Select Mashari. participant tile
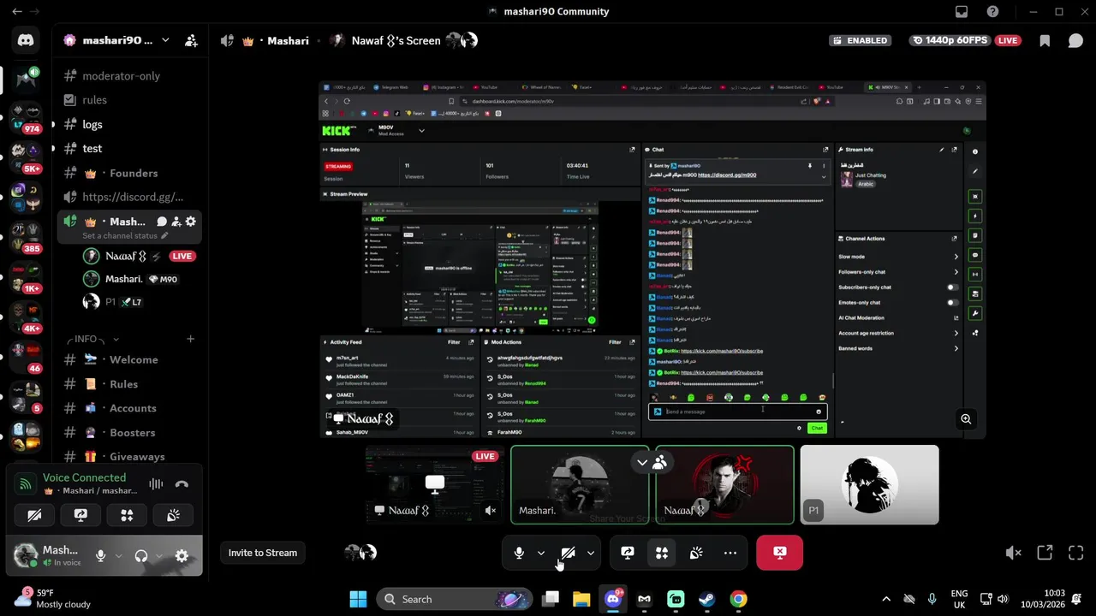 point(580,484)
